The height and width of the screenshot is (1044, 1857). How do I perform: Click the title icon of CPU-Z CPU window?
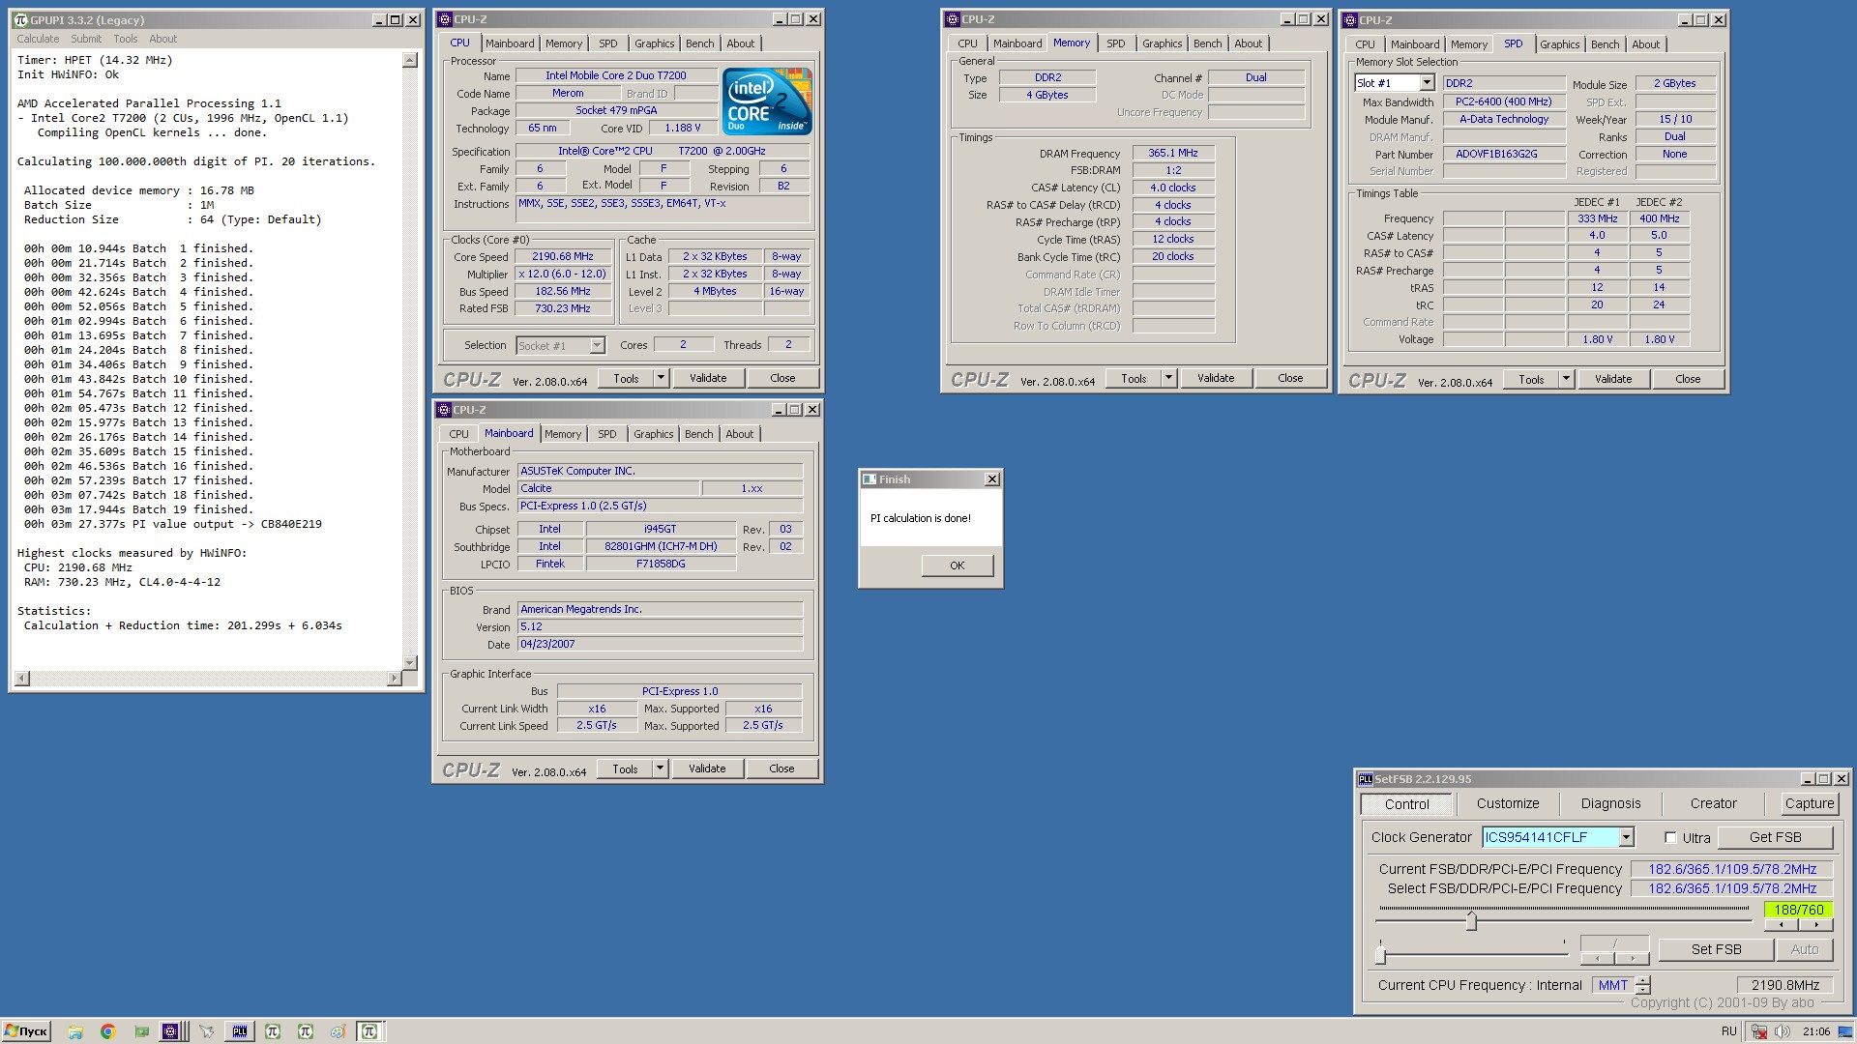(x=445, y=19)
